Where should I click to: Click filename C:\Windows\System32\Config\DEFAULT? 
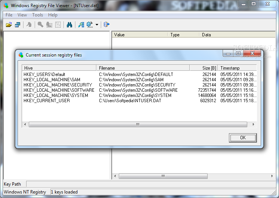(x=136, y=74)
